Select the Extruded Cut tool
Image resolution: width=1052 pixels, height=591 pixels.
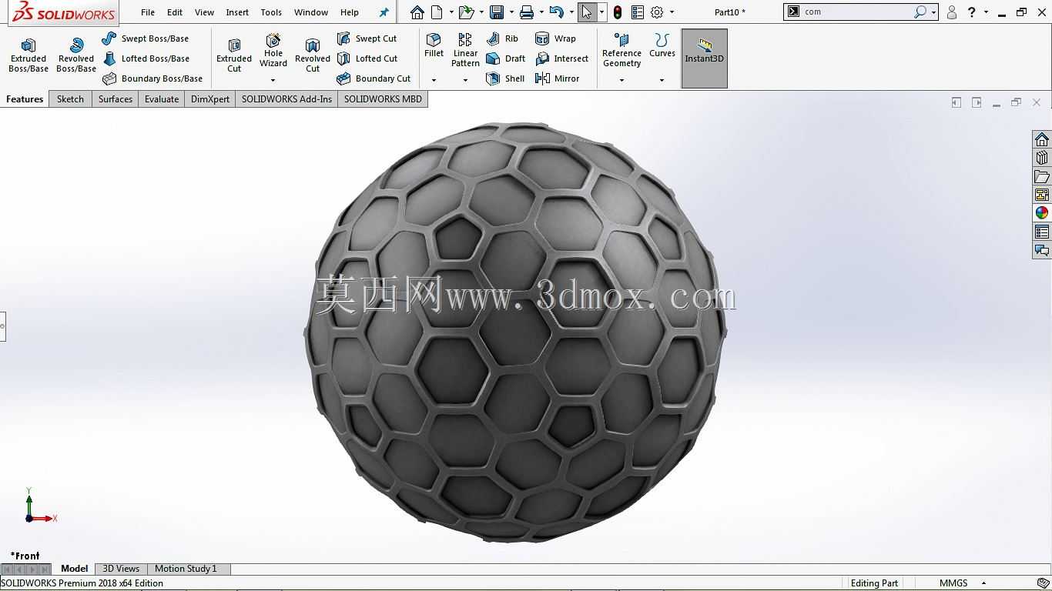[234, 55]
